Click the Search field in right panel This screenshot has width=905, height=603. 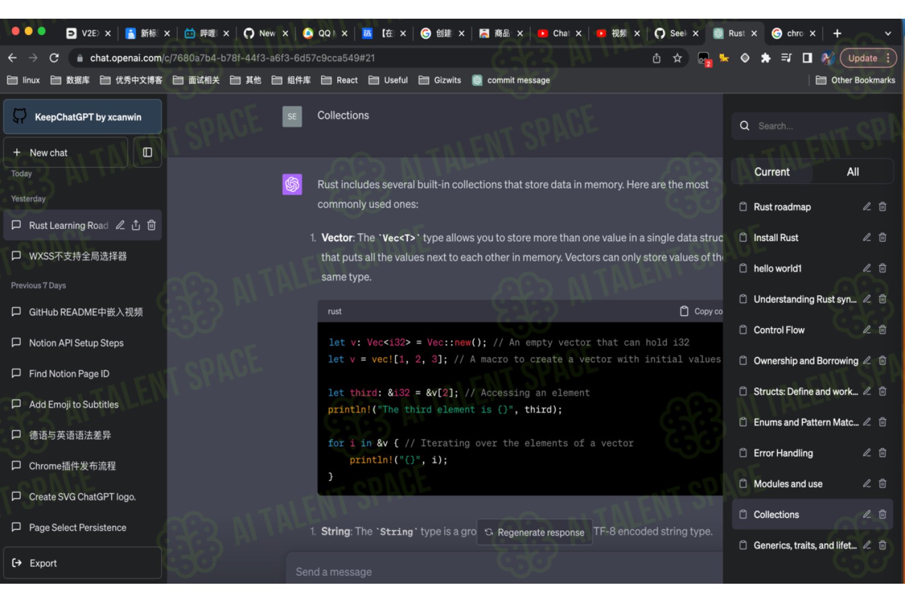(811, 126)
